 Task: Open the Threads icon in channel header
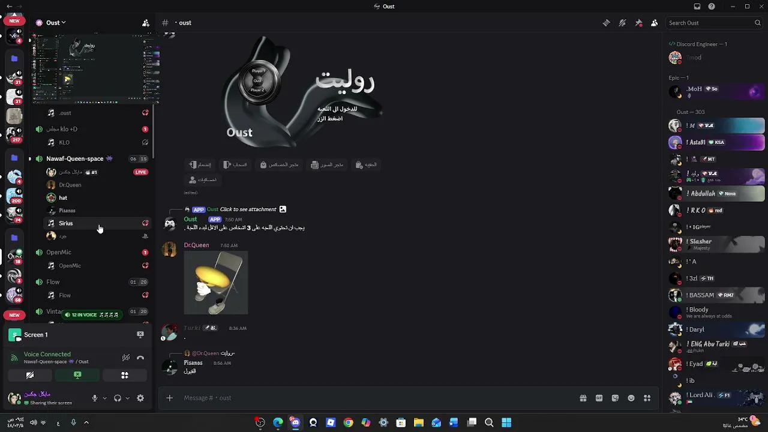click(x=606, y=23)
